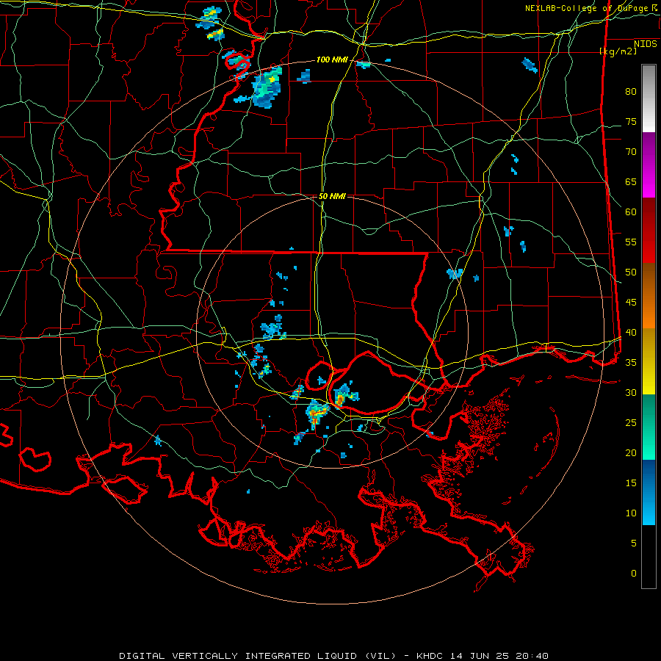The height and width of the screenshot is (661, 661).
Task: Click the gray-white top segment of the color bar
Action: coord(649,98)
